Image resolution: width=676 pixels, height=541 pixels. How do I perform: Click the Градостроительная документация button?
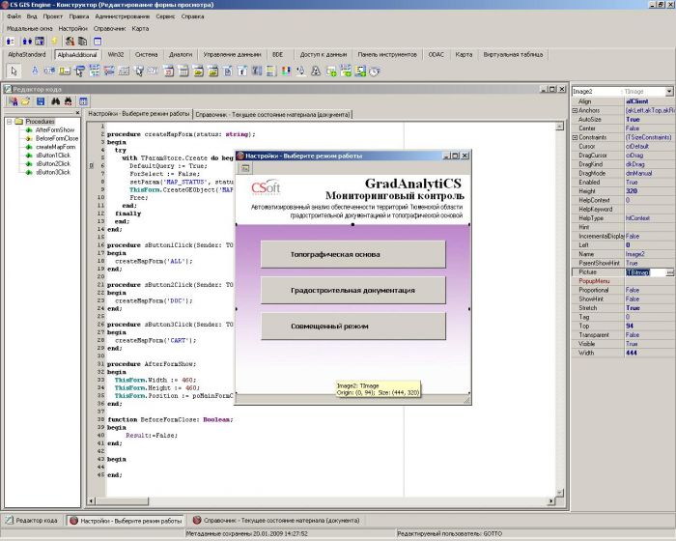[x=353, y=290]
